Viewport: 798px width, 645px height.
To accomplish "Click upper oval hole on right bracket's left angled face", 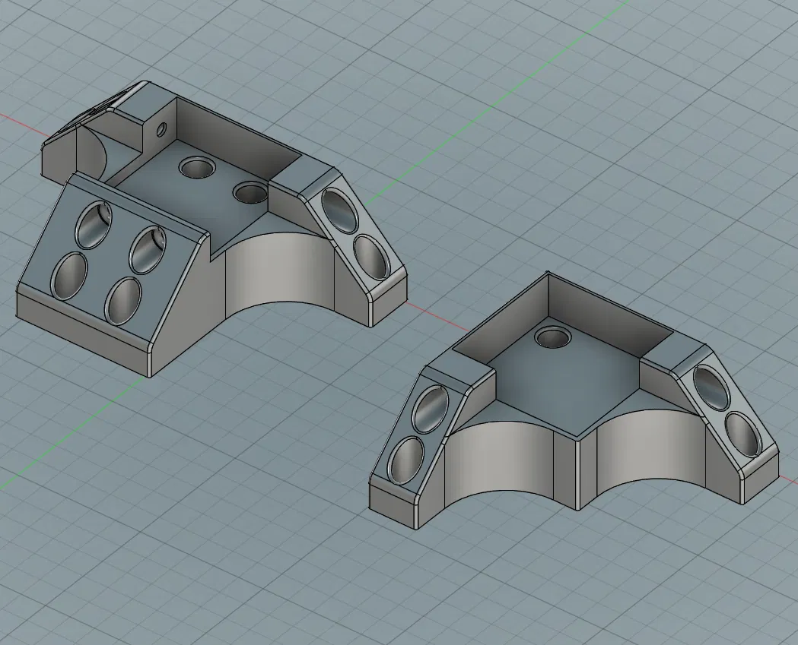I will 432,409.
